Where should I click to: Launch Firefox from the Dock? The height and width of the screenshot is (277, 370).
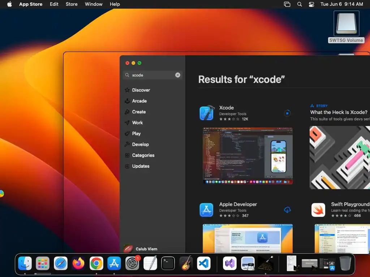(78, 263)
